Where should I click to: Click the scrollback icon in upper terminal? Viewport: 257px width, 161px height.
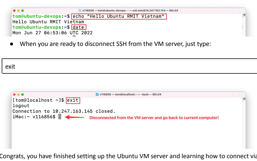pyautogui.click(x=244, y=15)
